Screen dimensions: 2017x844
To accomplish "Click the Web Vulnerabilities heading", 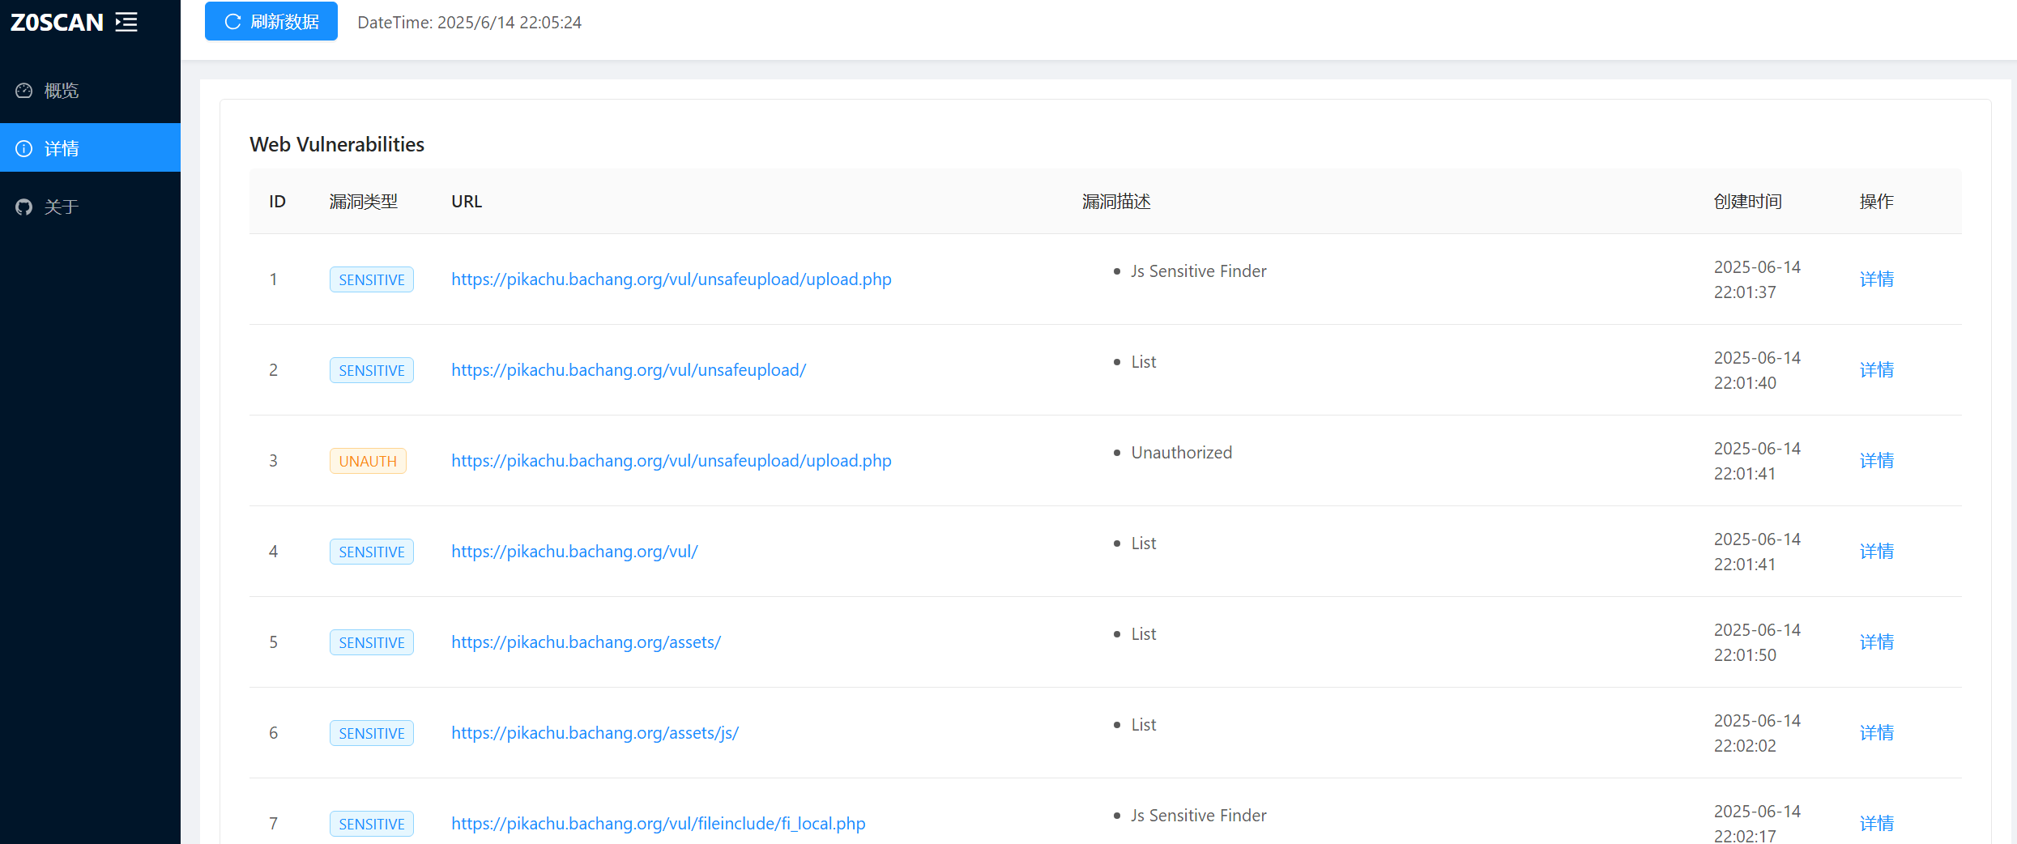I will pos(337,144).
